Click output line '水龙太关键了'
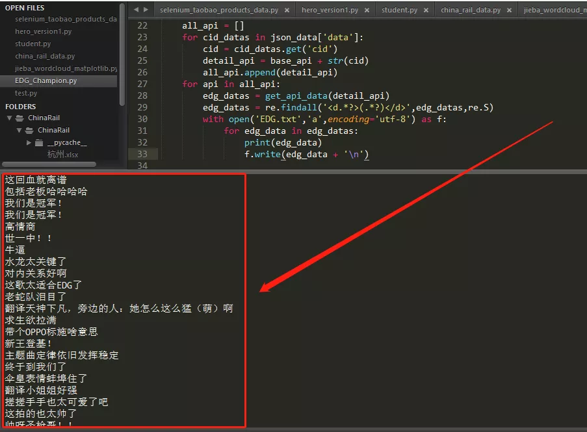 (x=36, y=262)
